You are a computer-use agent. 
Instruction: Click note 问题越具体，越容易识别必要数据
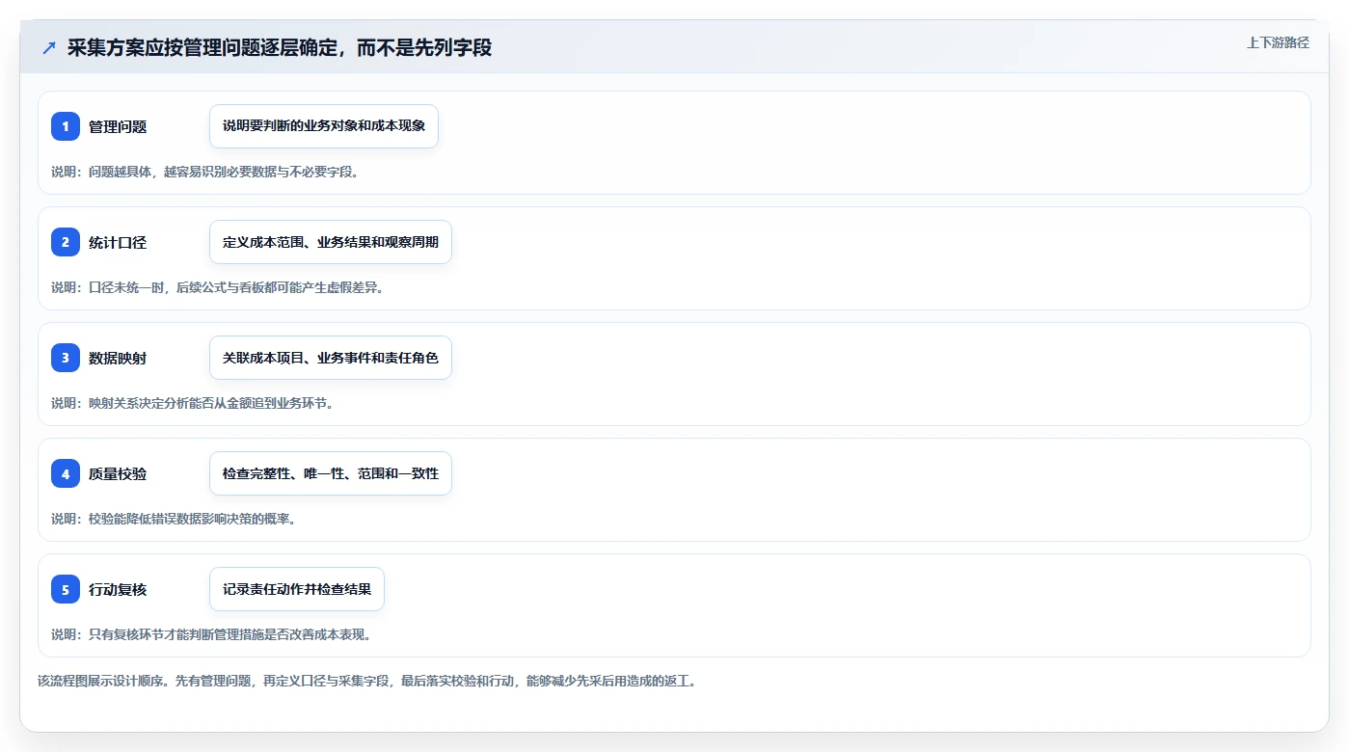pos(204,172)
